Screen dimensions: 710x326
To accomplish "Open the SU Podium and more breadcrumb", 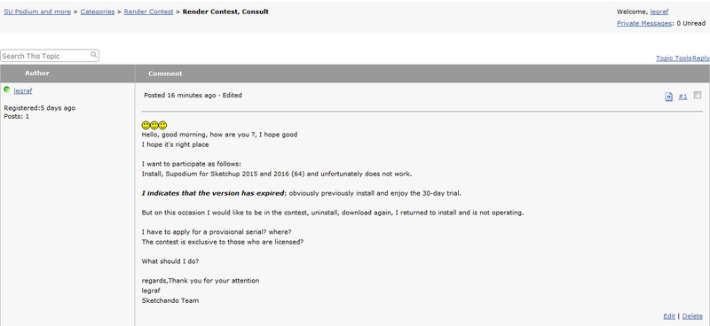I will (37, 12).
